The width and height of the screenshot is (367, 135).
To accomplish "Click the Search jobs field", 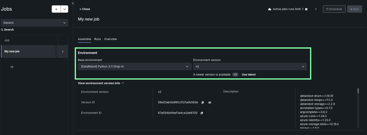I will coord(9,30).
